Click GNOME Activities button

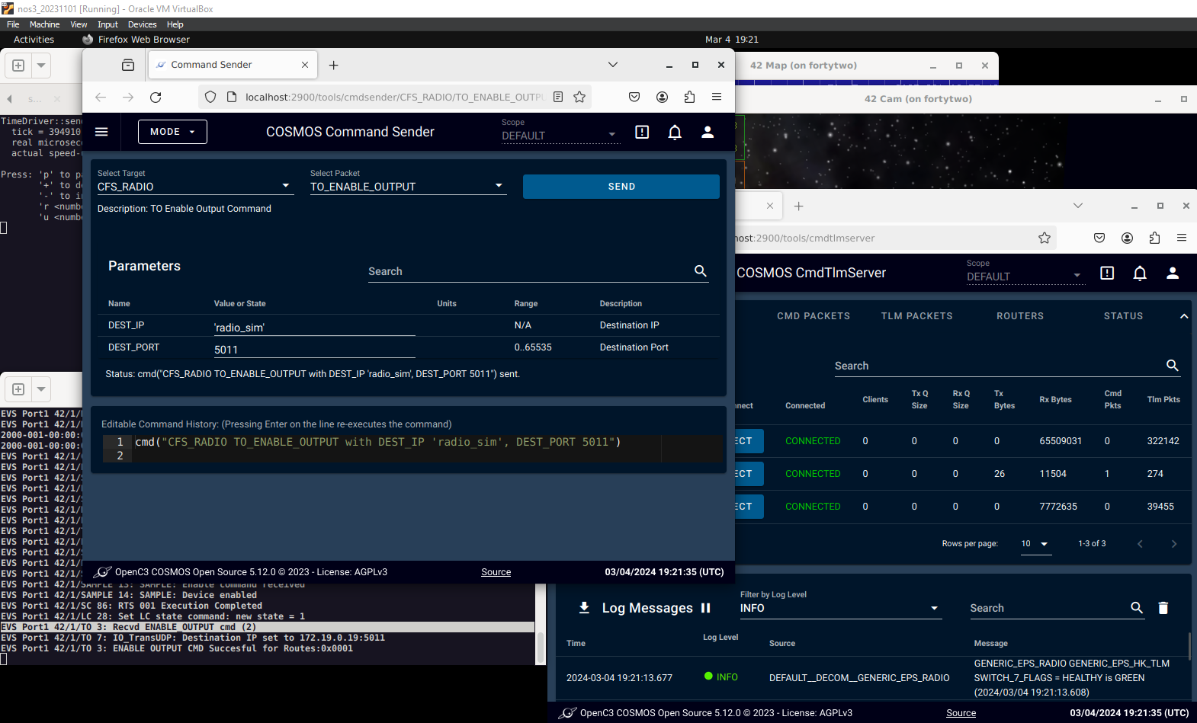pos(34,40)
